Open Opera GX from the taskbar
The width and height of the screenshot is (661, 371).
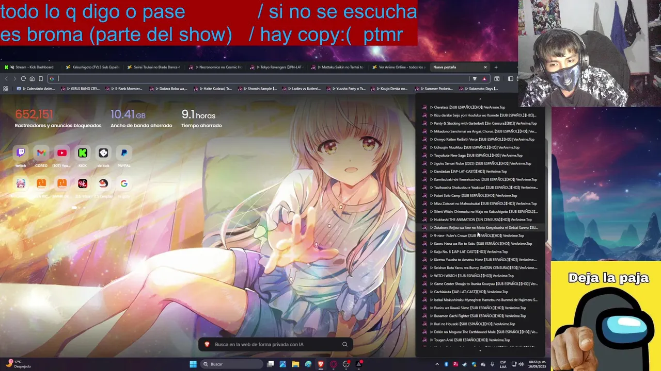coord(333,364)
